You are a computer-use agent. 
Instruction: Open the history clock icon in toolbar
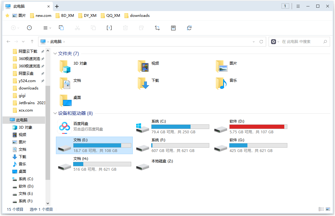coord(29,28)
